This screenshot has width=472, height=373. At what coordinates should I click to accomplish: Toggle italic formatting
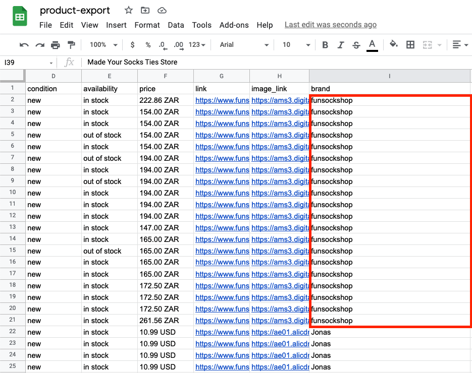point(340,45)
